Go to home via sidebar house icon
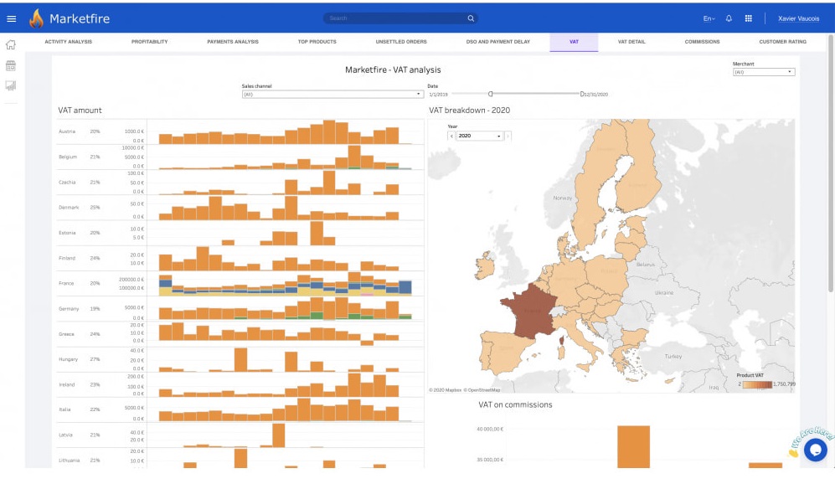 click(x=11, y=44)
